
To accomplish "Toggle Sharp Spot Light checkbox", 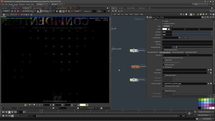I will (x=163, y=65).
